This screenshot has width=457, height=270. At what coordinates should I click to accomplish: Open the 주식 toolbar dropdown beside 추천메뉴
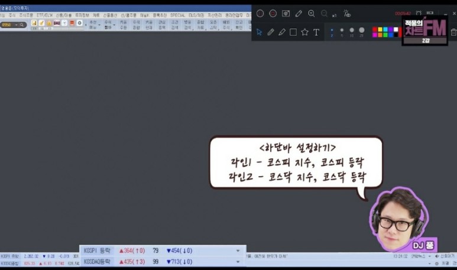pyautogui.click(x=109, y=25)
